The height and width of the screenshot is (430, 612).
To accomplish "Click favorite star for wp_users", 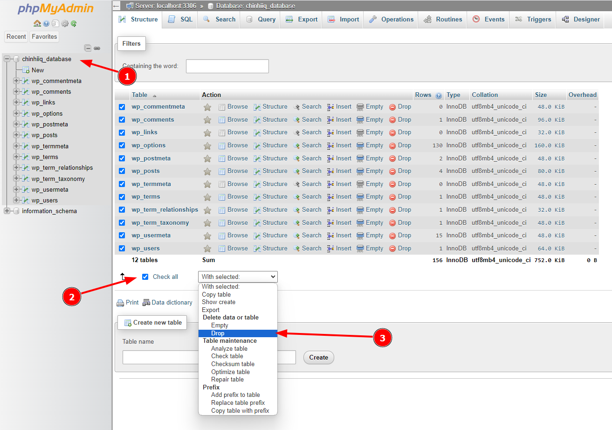I will point(207,249).
